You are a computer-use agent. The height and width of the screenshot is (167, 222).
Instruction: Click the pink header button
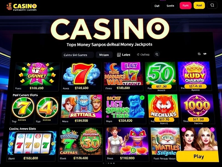[185, 6]
